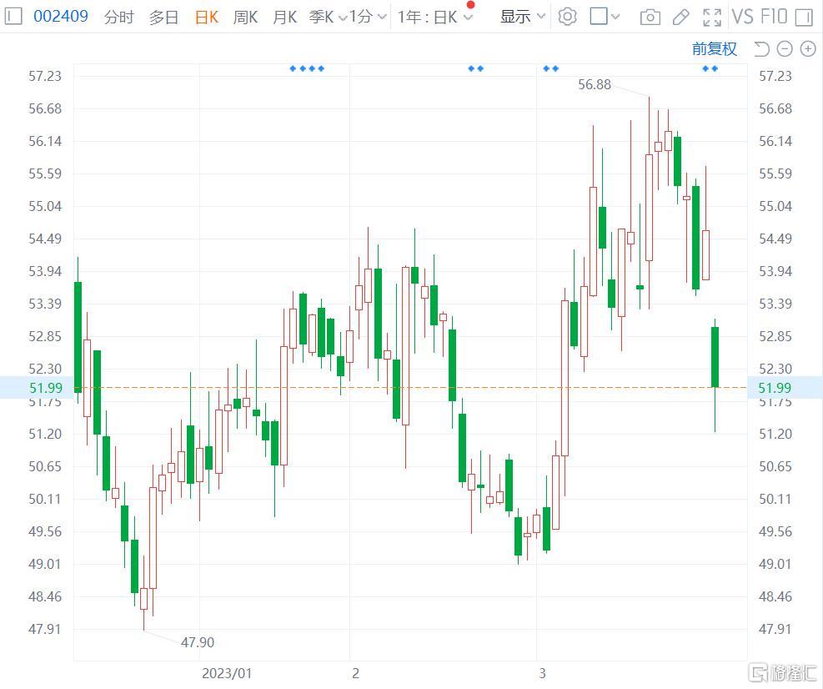Open the VS comparison feature
This screenshot has height=689, width=823.
click(x=743, y=17)
